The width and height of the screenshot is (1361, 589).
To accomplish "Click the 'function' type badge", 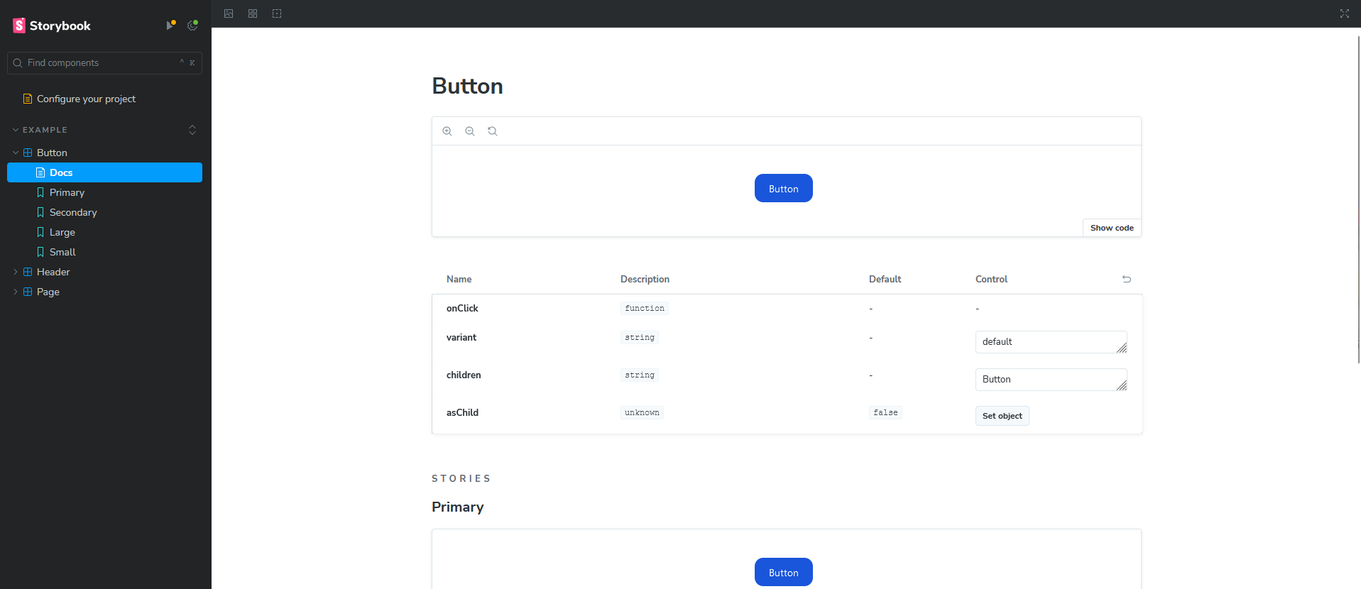I will (x=645, y=308).
